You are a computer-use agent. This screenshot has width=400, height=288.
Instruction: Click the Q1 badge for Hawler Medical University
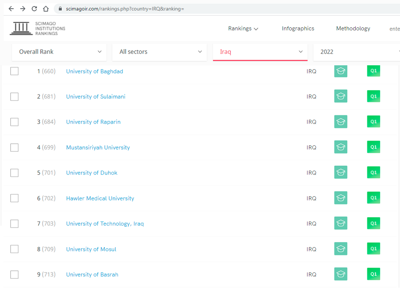pos(373,198)
